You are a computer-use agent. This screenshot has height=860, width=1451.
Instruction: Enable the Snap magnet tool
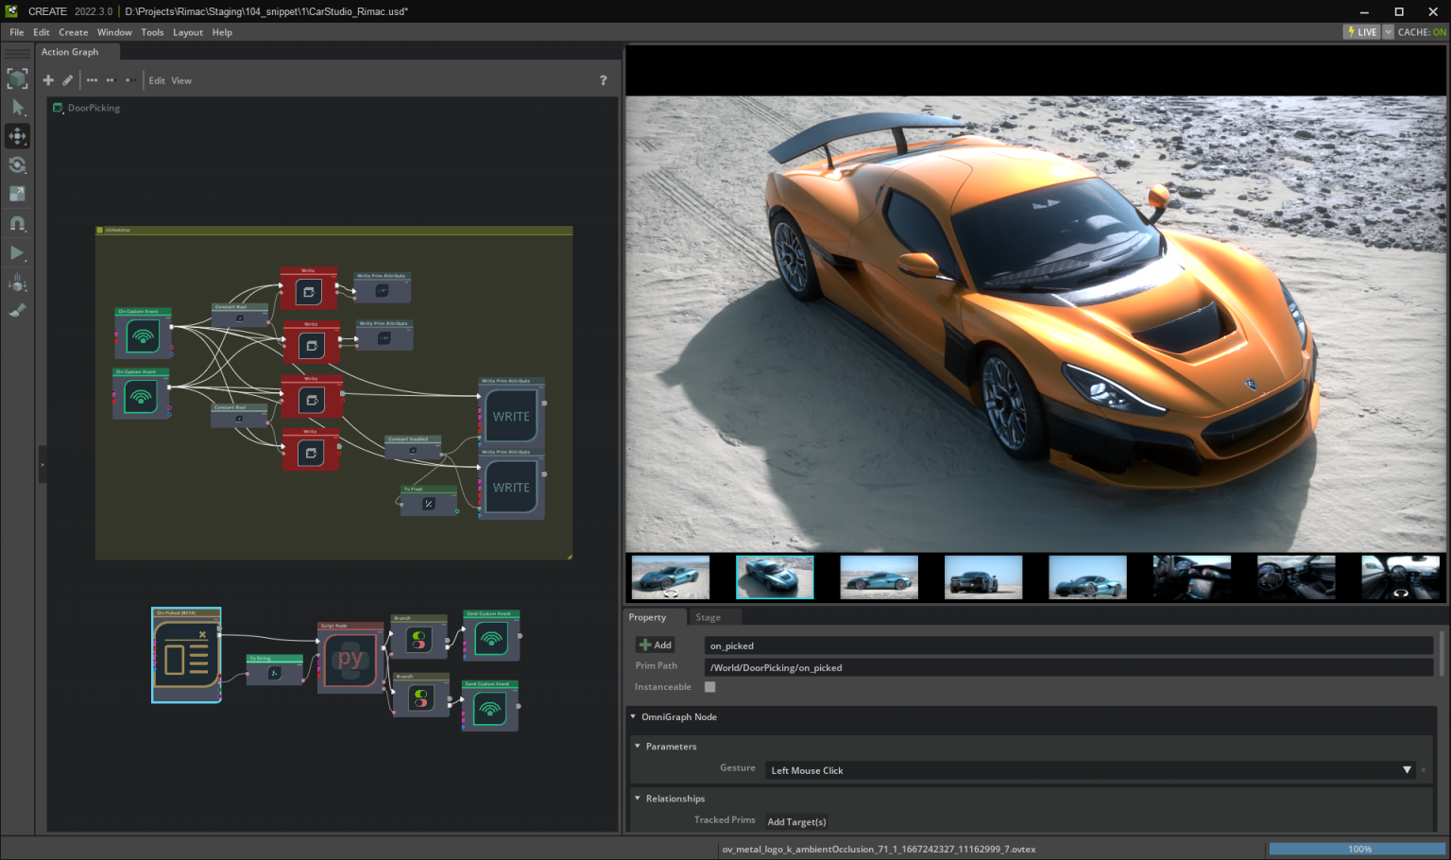coord(17,223)
